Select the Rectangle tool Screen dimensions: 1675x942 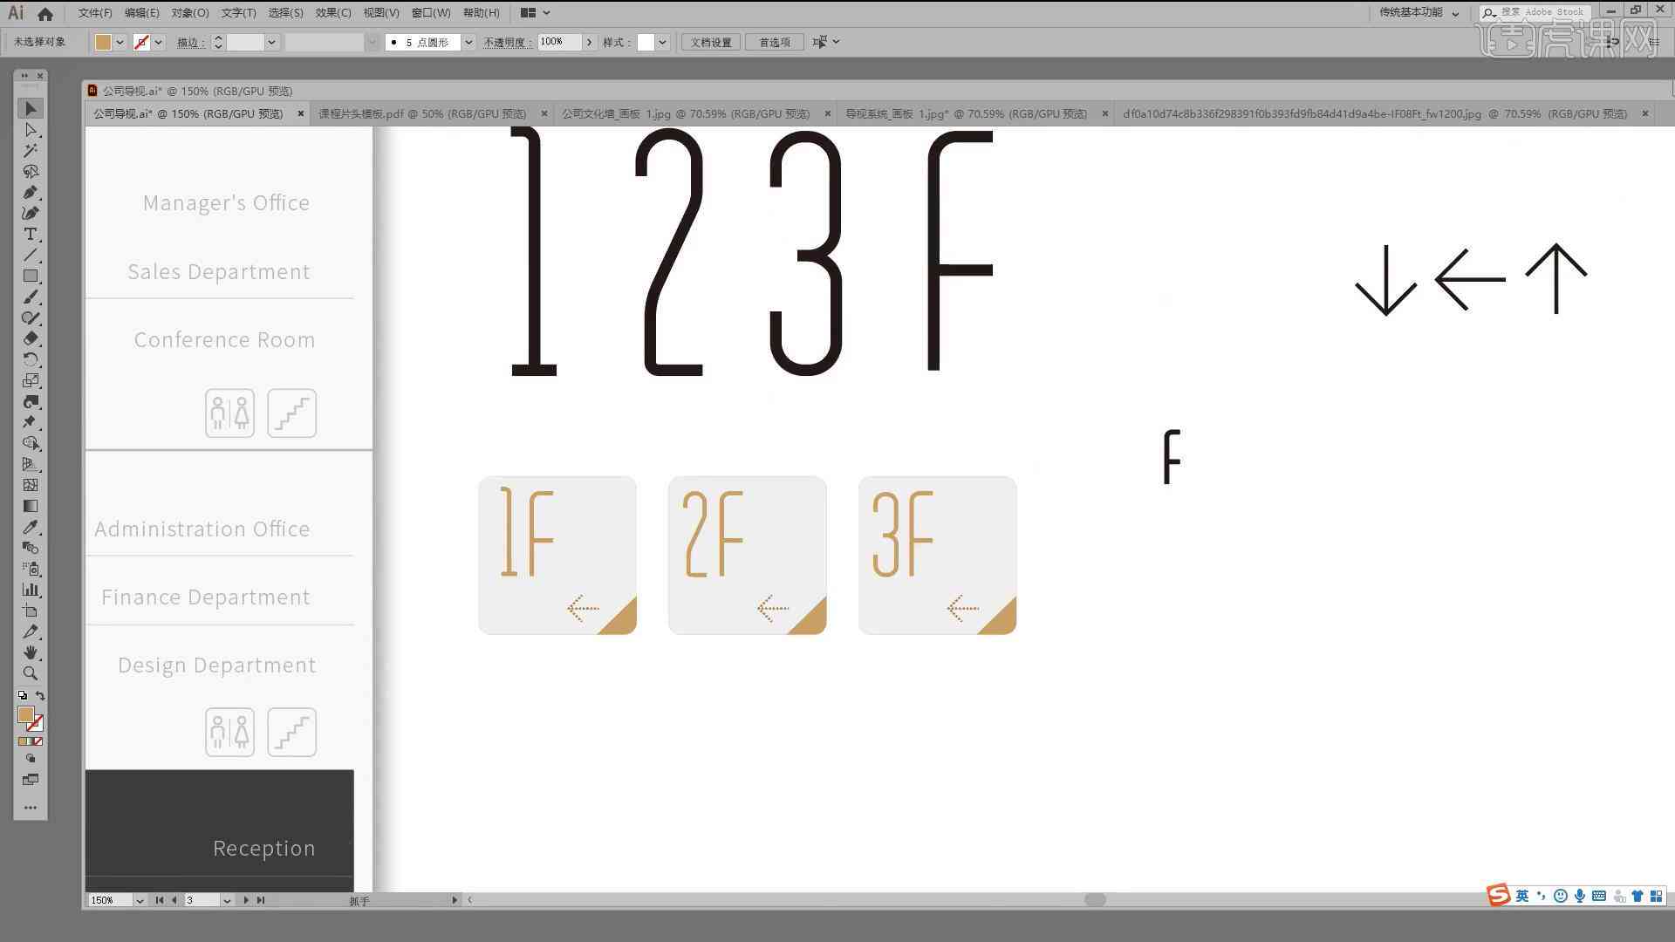click(x=31, y=276)
